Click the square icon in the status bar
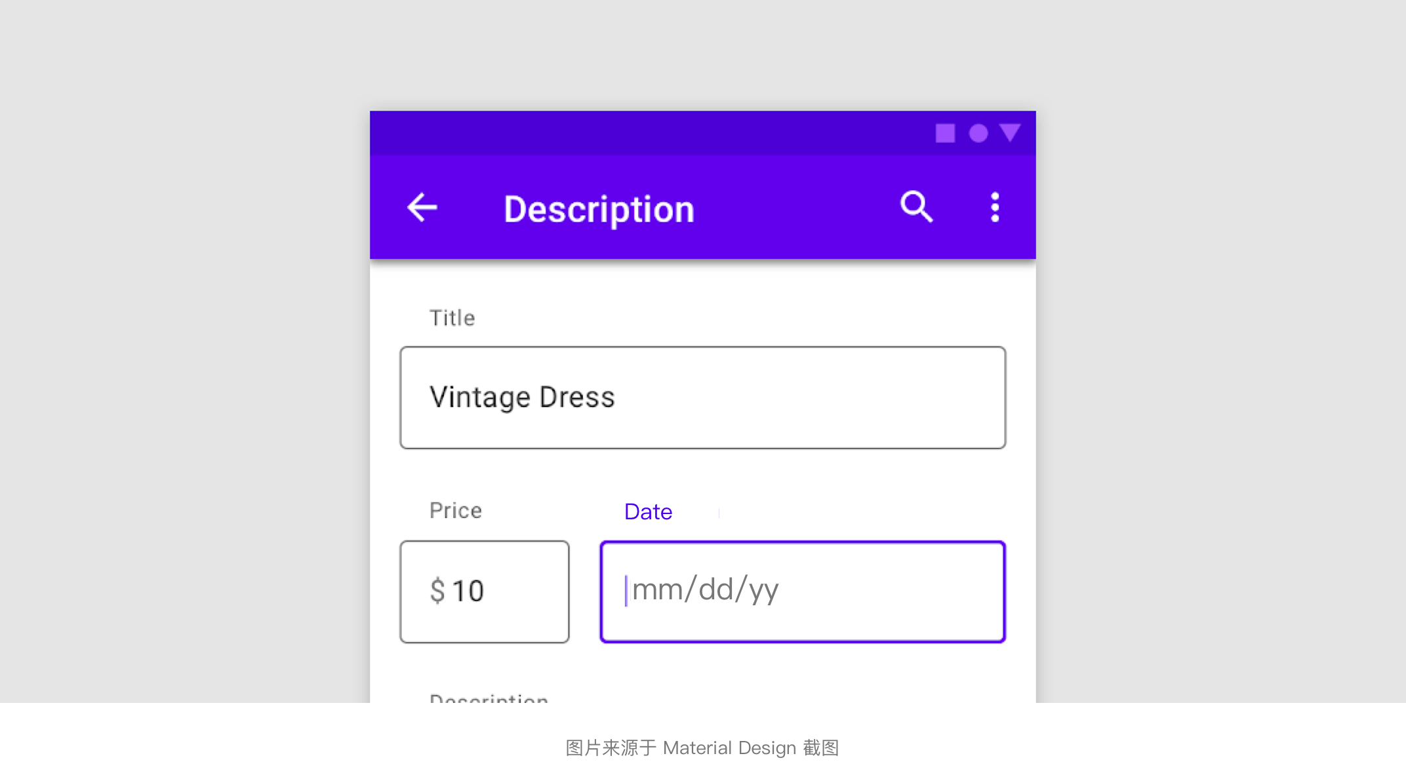The height and width of the screenshot is (779, 1406). tap(945, 134)
